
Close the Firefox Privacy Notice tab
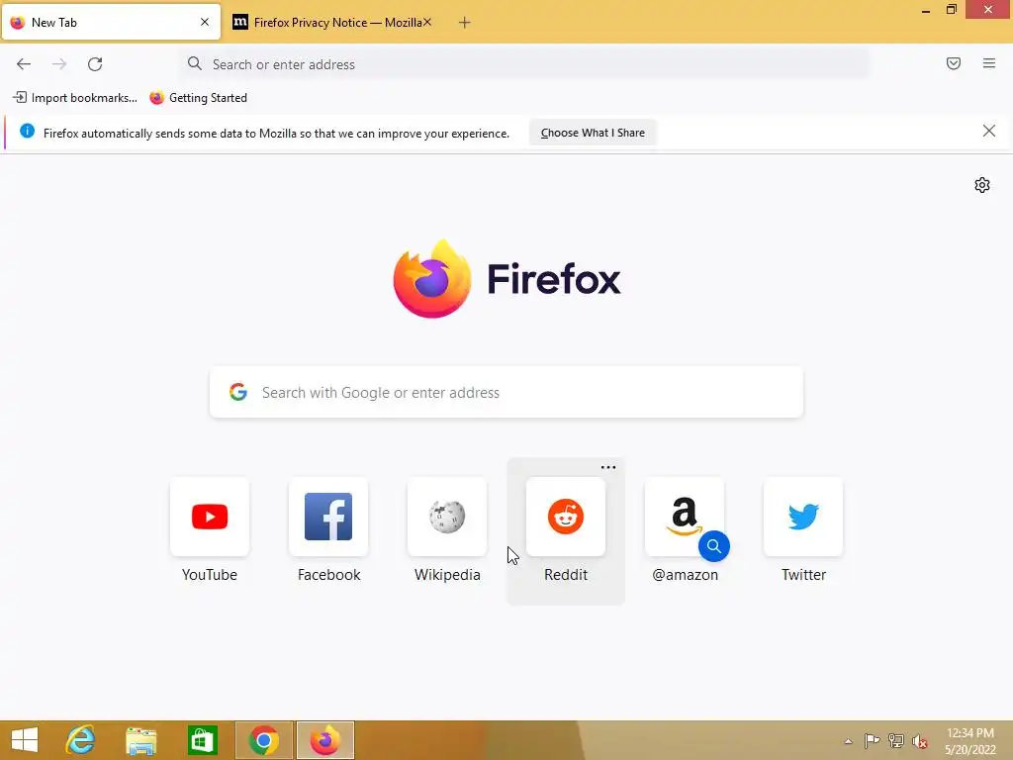tap(427, 22)
